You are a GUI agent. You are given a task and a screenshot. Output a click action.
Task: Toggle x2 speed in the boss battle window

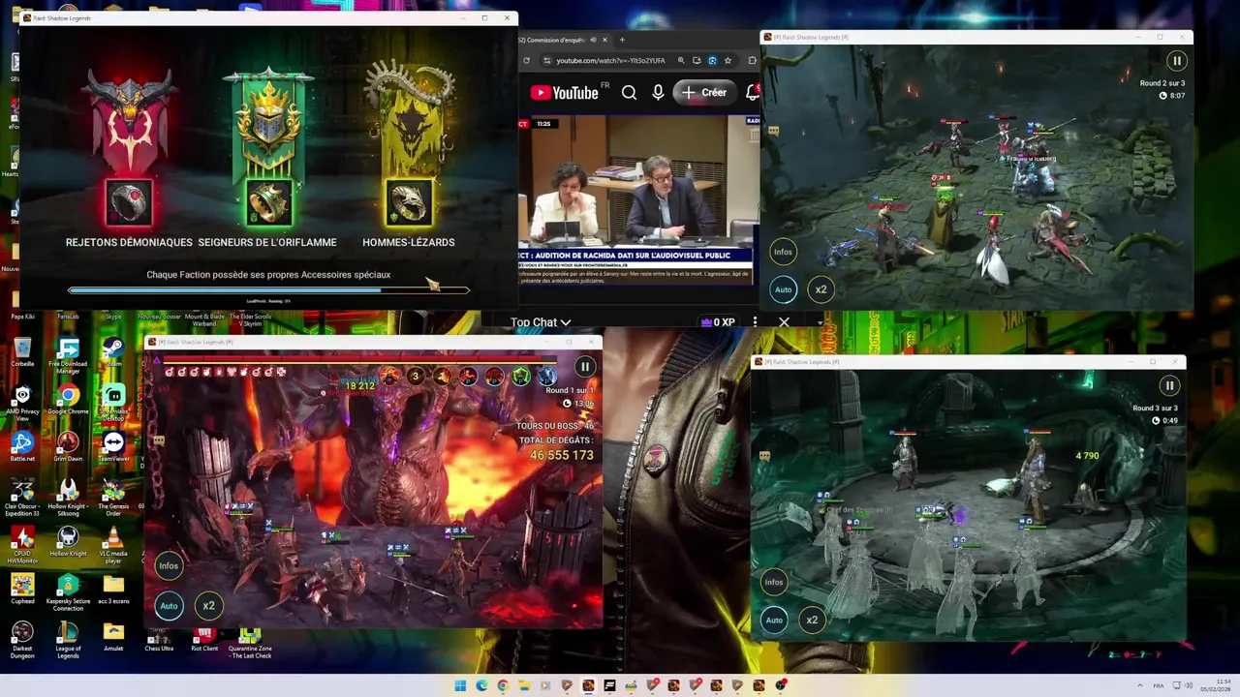pos(208,606)
